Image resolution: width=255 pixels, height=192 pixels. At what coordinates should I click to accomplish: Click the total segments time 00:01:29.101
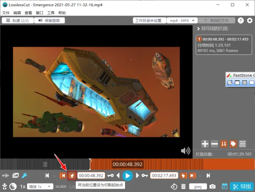click(x=240, y=154)
